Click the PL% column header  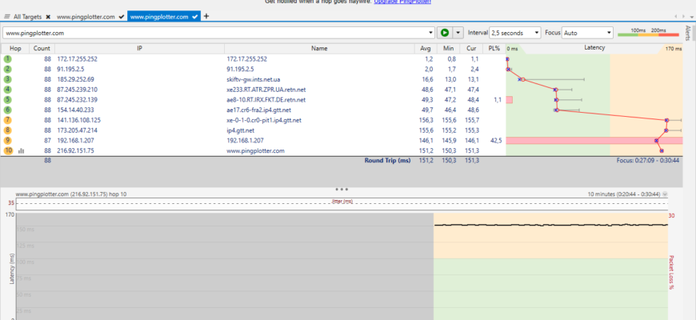tap(494, 48)
